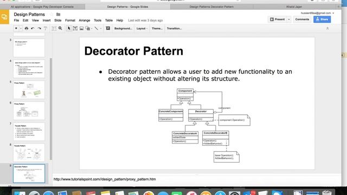Select slide 9 Decorator Pattern thumbnail
The image size is (347, 195).
29,173
